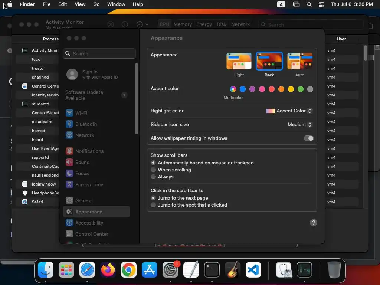Viewport: 380px width, 285px height.
Task: Select the blue accent color
Action: tap(243, 89)
